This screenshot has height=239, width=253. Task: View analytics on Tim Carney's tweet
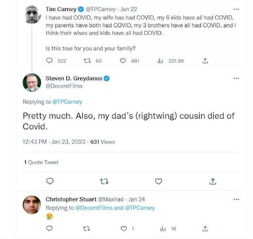(160, 61)
